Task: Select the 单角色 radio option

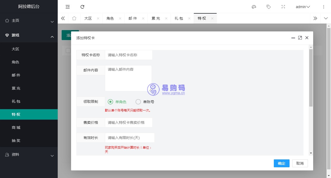Action: [110, 102]
